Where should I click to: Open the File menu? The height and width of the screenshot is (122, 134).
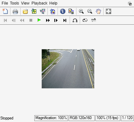pyautogui.click(x=5, y=3)
